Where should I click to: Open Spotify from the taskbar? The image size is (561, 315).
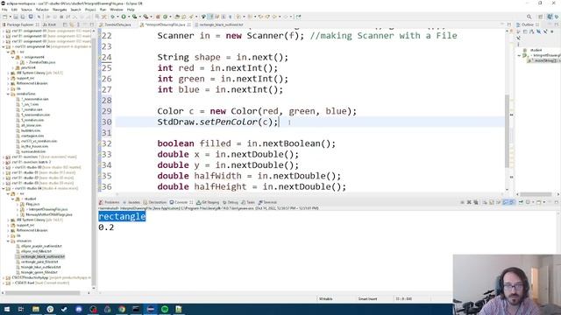[x=165, y=309]
